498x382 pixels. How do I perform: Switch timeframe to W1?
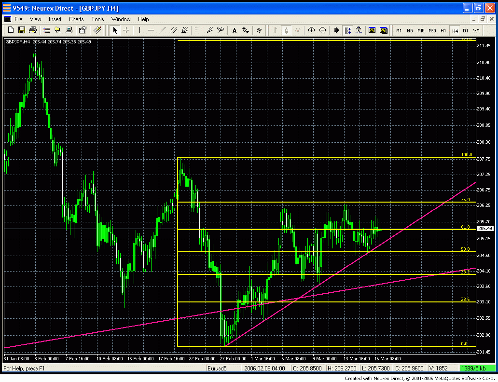click(x=476, y=30)
